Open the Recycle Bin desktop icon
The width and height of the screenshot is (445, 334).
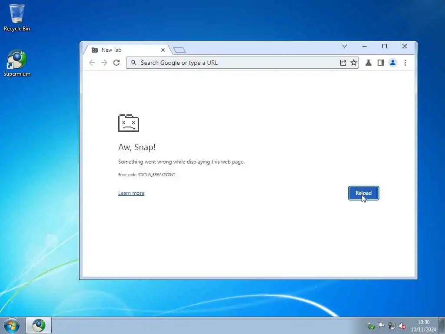coord(17,17)
